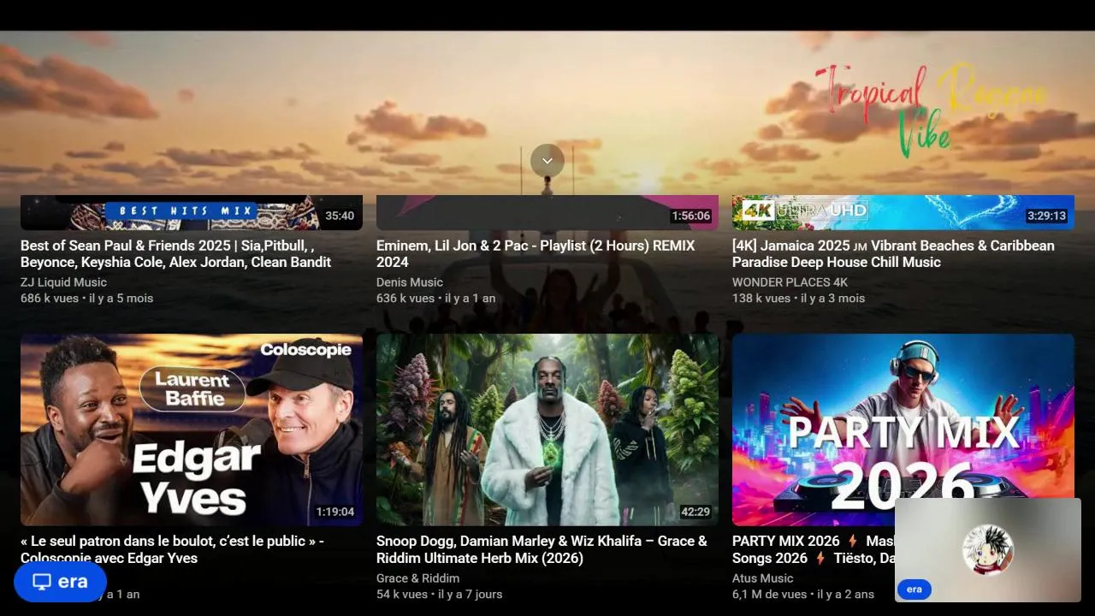Click the Tropical Reggae Vibe logo
Image resolution: width=1095 pixels, height=616 pixels.
(x=930, y=110)
